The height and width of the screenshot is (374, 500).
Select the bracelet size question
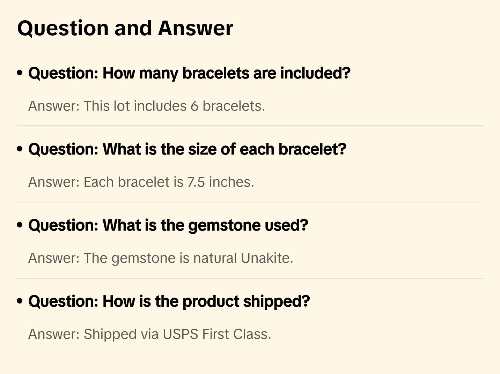(x=187, y=149)
